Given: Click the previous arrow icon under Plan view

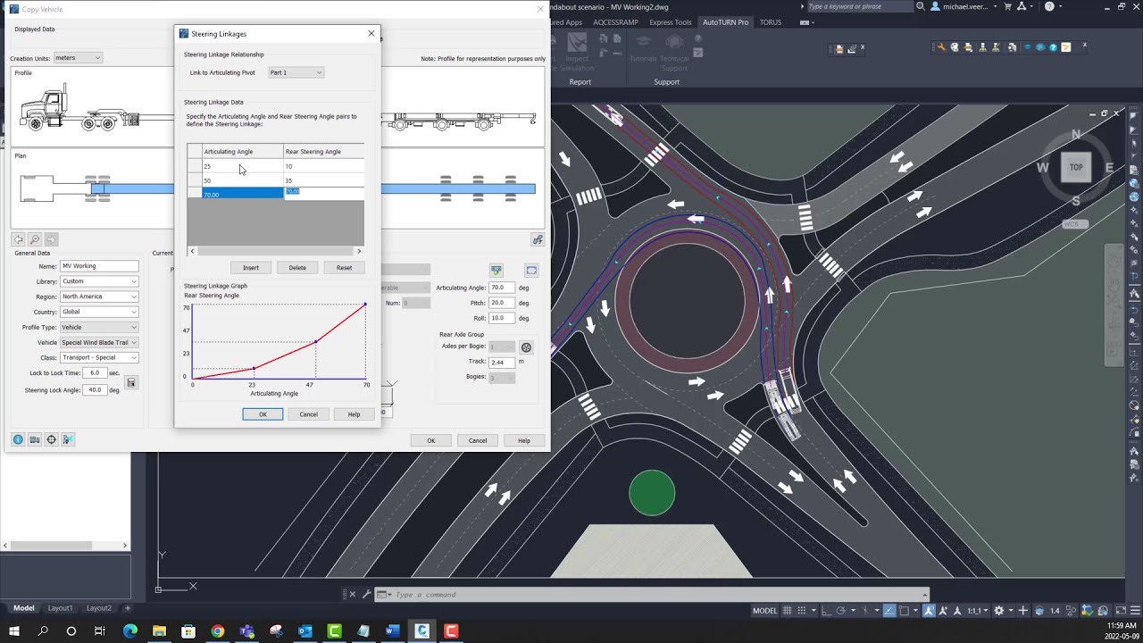Looking at the screenshot, I should 18,239.
